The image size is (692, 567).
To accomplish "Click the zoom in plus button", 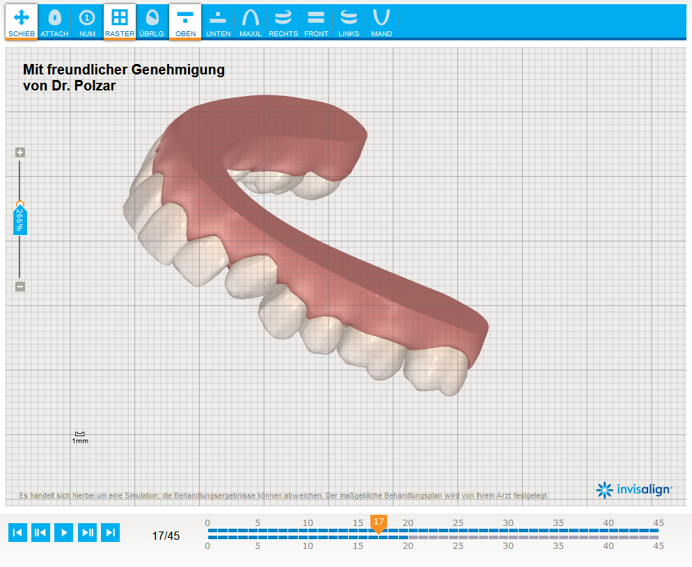I will click(x=20, y=152).
